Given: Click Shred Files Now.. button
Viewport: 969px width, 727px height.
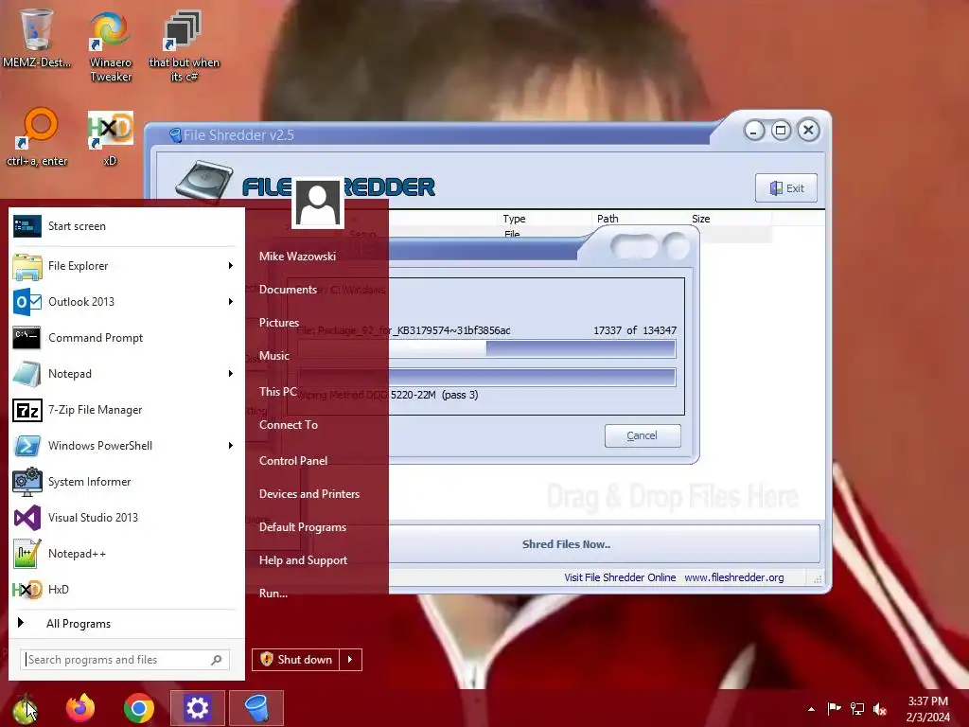Looking at the screenshot, I should point(566,544).
